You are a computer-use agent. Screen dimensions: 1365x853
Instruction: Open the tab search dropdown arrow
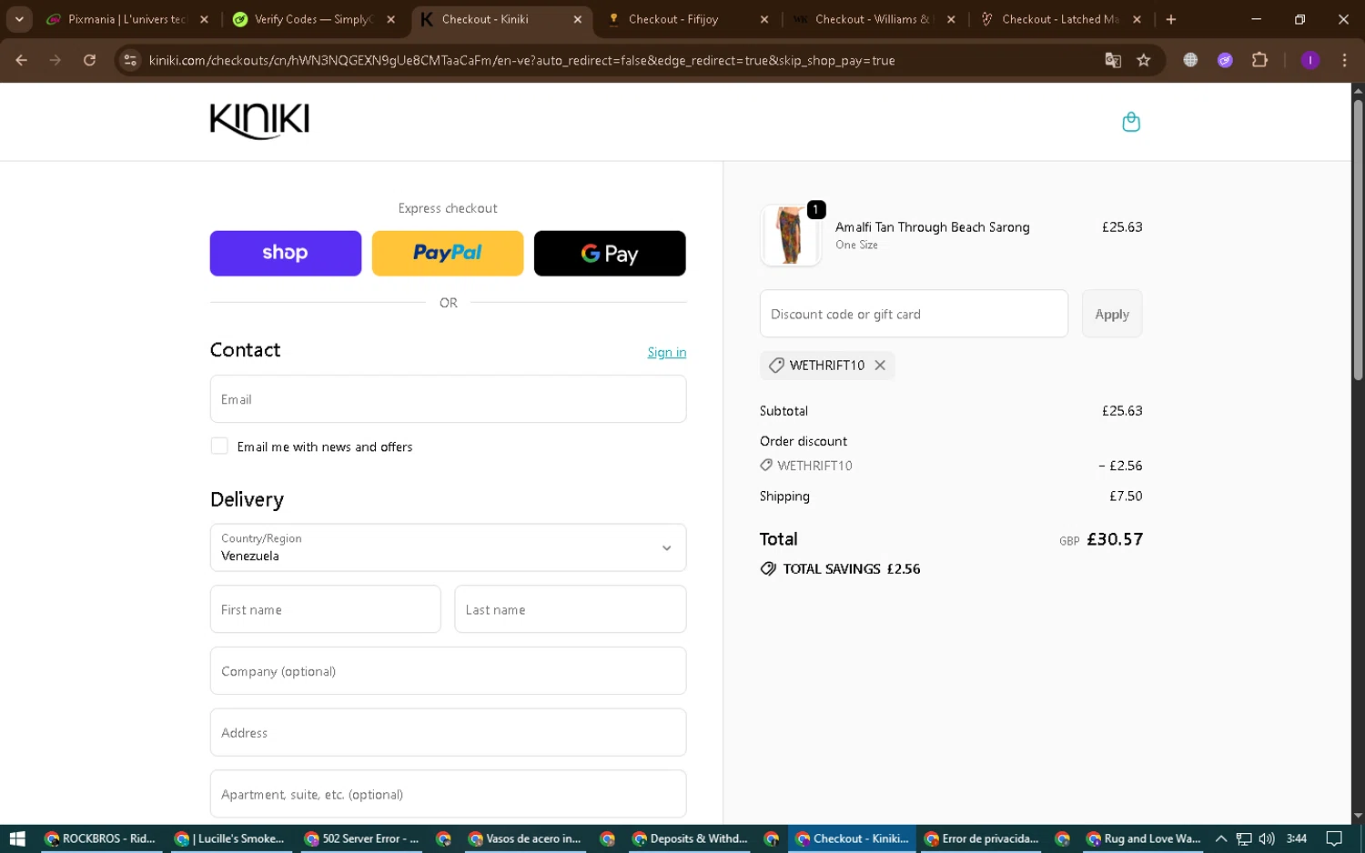pos(19,19)
